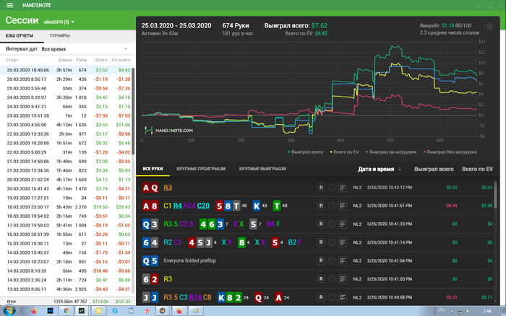
Task: Show hand history text for A8 hand
Action: tap(343, 206)
